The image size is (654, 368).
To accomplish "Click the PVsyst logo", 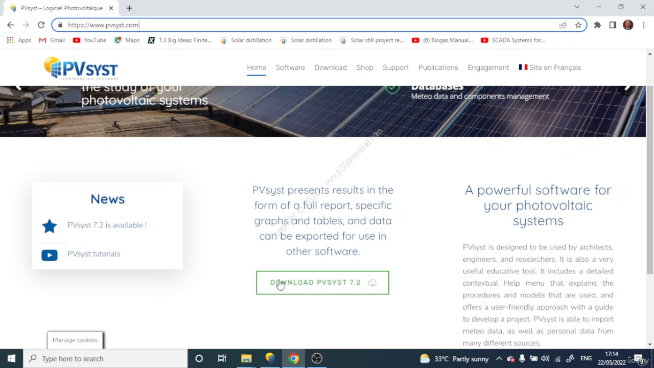I will click(x=81, y=68).
